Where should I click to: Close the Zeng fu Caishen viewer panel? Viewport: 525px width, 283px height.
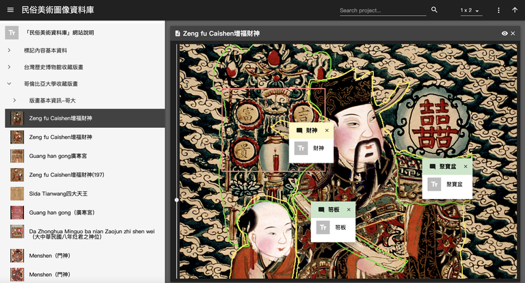point(513,33)
